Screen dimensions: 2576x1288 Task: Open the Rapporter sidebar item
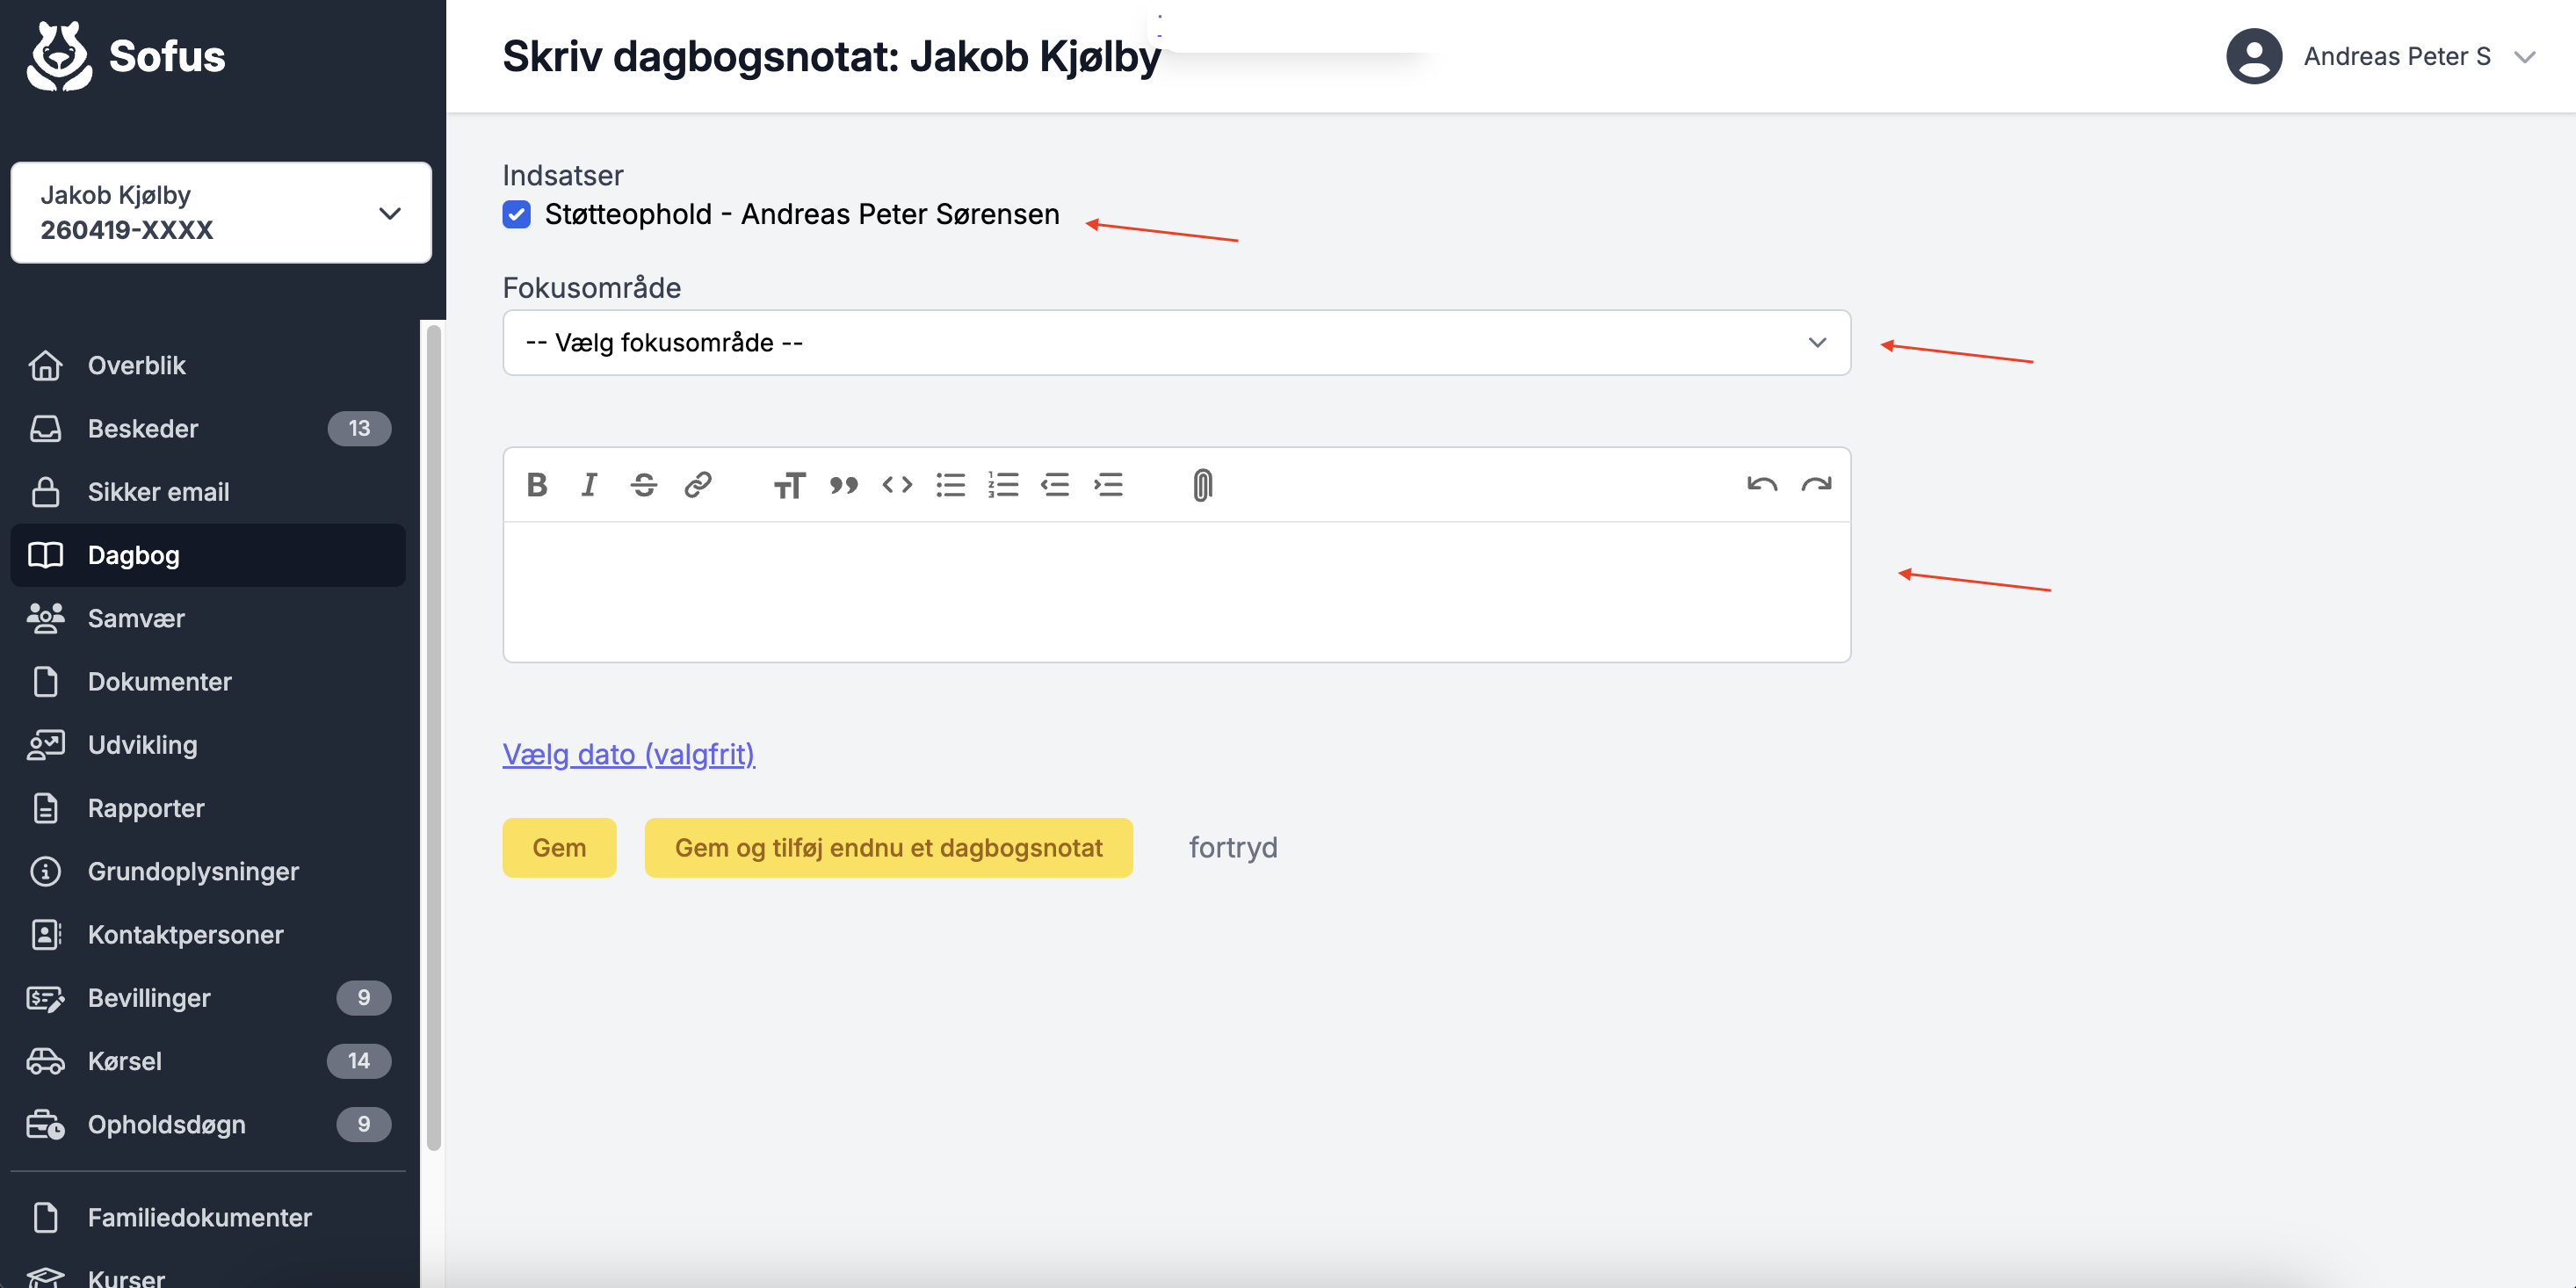pos(146,808)
